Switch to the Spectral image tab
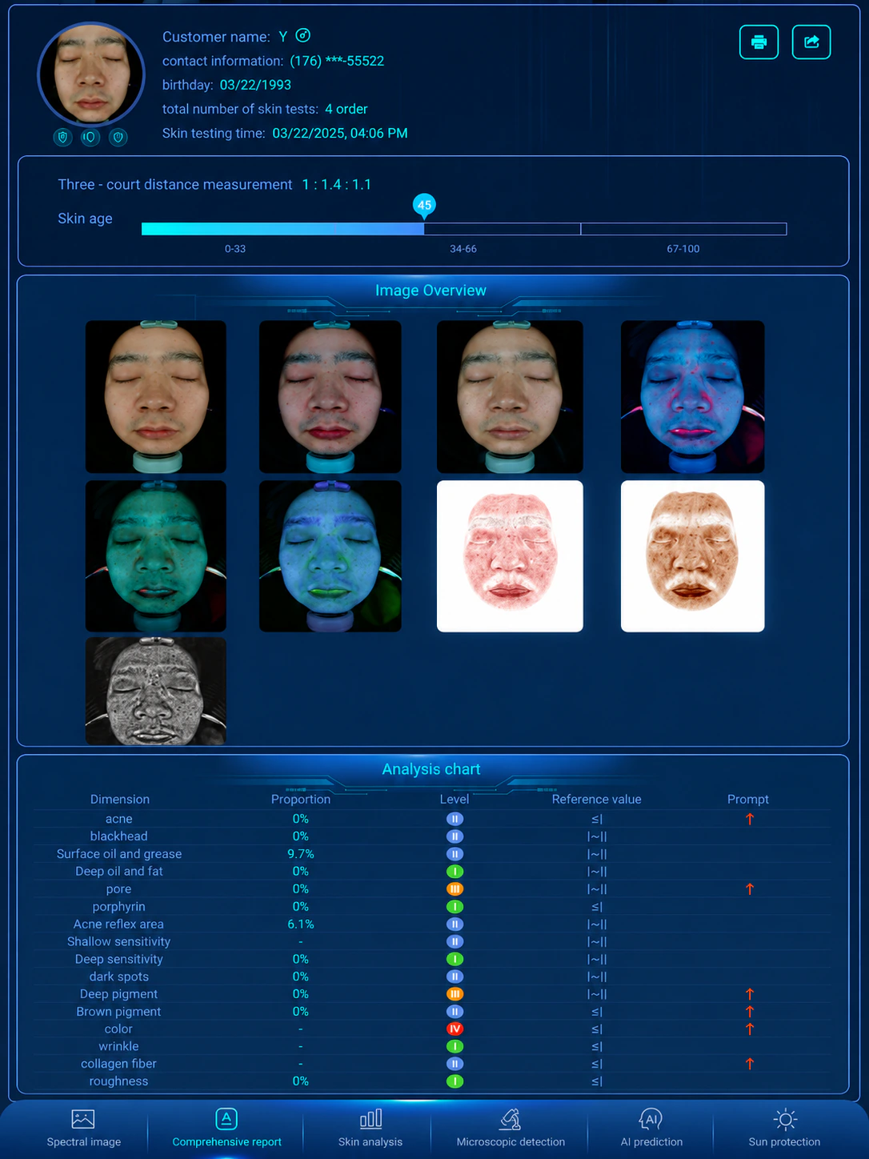Image resolution: width=869 pixels, height=1159 pixels. (x=83, y=1129)
